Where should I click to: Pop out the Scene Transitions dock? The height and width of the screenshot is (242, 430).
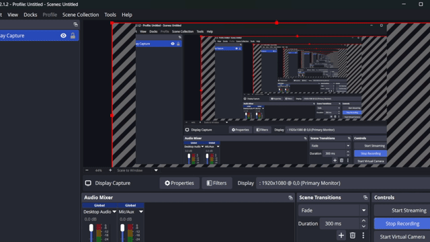point(365,198)
